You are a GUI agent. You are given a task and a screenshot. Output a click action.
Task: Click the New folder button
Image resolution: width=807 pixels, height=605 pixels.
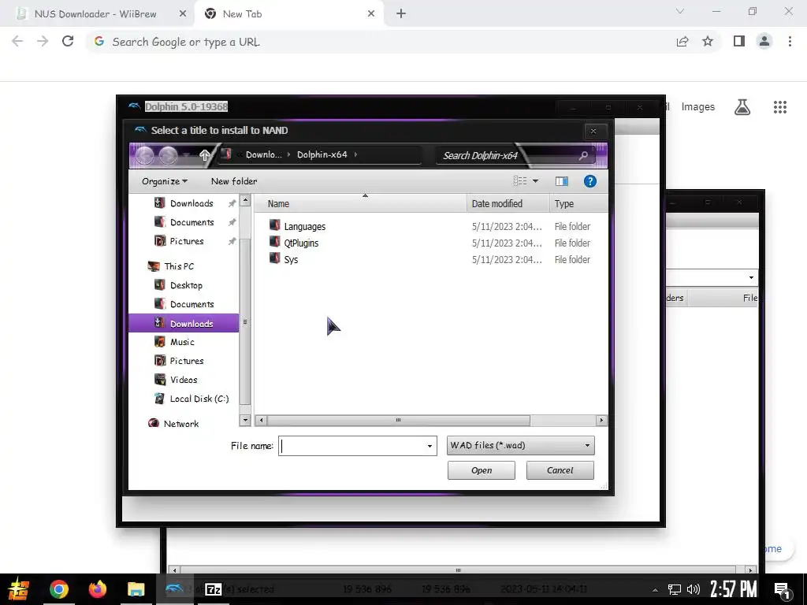(234, 181)
